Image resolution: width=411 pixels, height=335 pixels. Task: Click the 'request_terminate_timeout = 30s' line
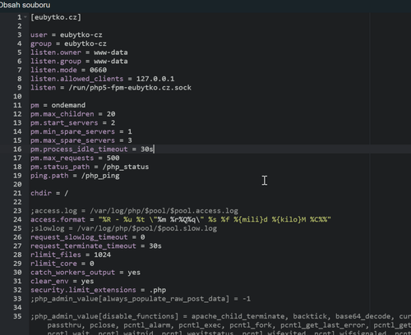(96, 246)
